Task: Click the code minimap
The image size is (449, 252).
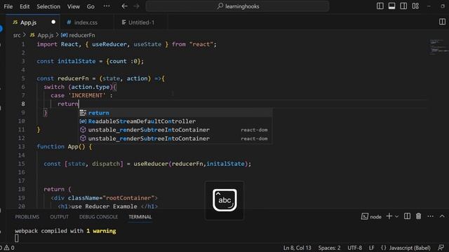Action: pos(438,47)
